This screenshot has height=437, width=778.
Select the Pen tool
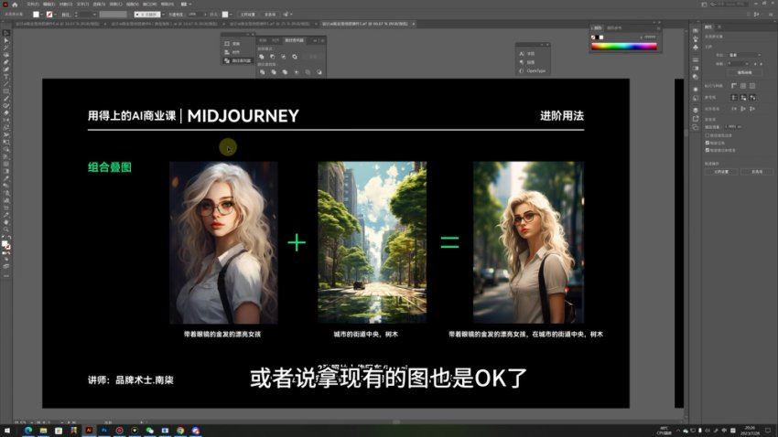click(x=6, y=62)
